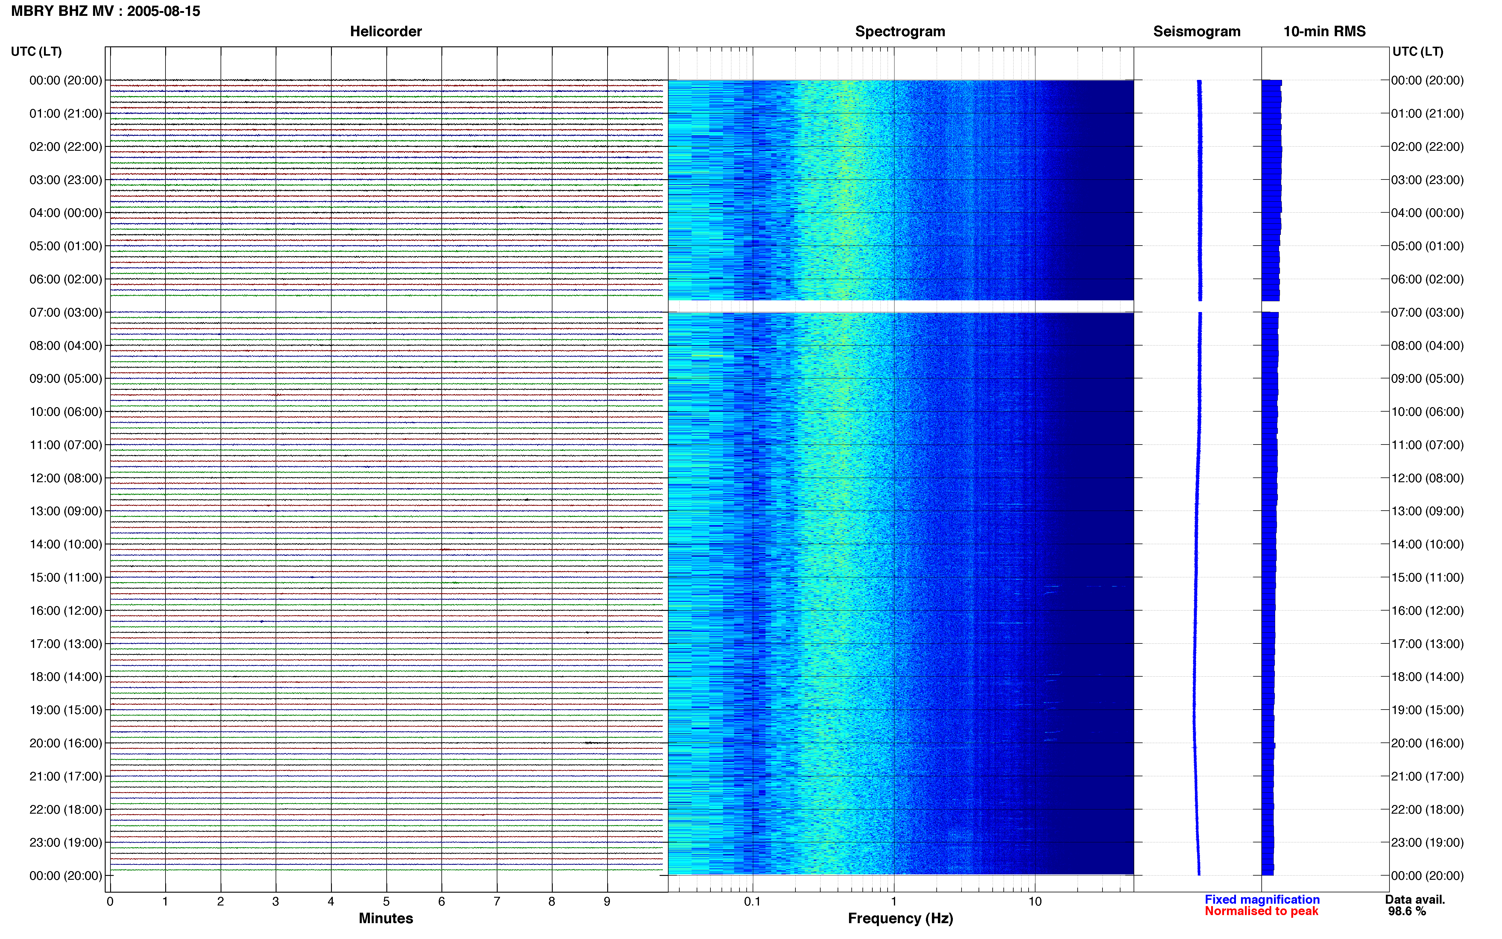The image size is (1502, 939).
Task: Select the Spectrogram panel heading
Action: 900,32
